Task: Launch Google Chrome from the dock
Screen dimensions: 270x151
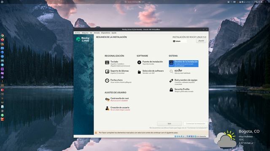Action: coord(2,35)
